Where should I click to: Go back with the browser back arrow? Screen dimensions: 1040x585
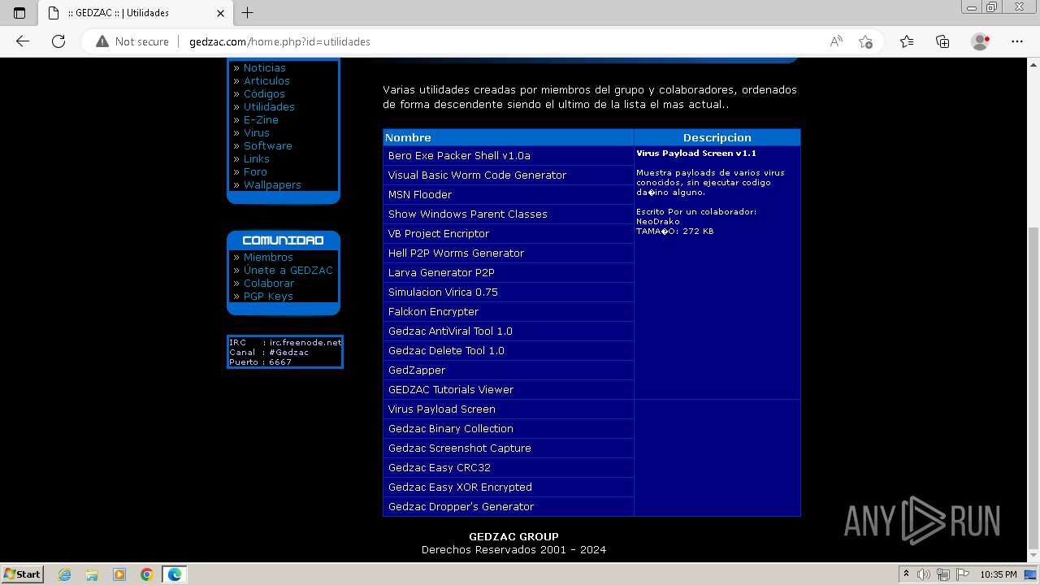point(23,41)
